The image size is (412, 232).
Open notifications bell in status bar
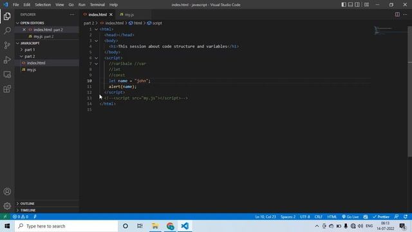pos(406,217)
